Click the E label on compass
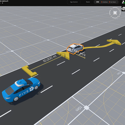 point(111,16)
